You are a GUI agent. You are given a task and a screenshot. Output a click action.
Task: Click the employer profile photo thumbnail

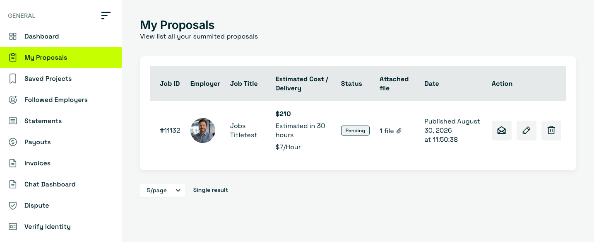203,131
